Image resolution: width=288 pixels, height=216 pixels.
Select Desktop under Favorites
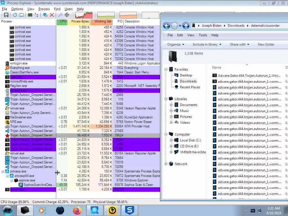(x=186, y=75)
